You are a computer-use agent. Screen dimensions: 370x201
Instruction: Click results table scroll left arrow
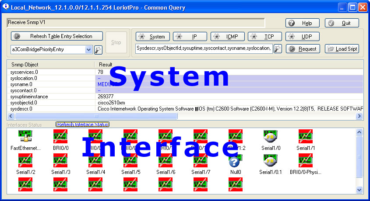(x=11, y=116)
